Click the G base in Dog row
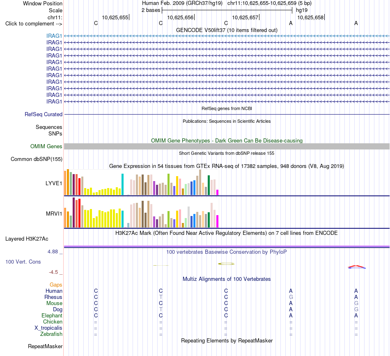Image resolution: width=390 pixels, height=356 pixels. click(x=356, y=309)
